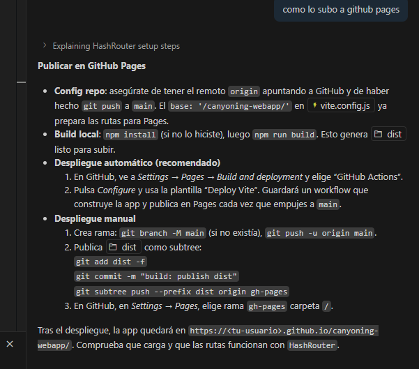Click the user message 'como lo subo a github pages'
Screen dimensions: 419x369
pyautogui.click(x=341, y=10)
